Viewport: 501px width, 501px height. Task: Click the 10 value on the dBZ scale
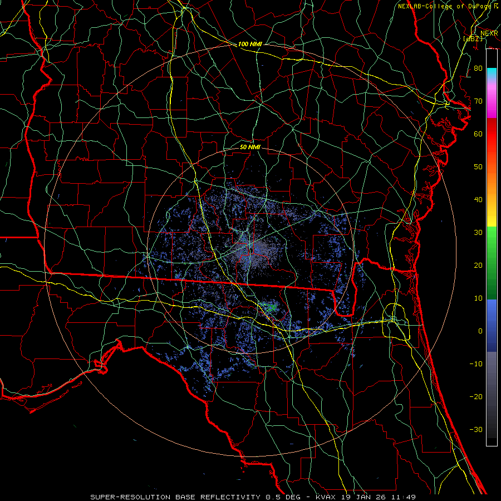478,298
